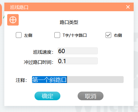Click empty gray area of 注释 field
138x112 pixels.
(x=95, y=80)
